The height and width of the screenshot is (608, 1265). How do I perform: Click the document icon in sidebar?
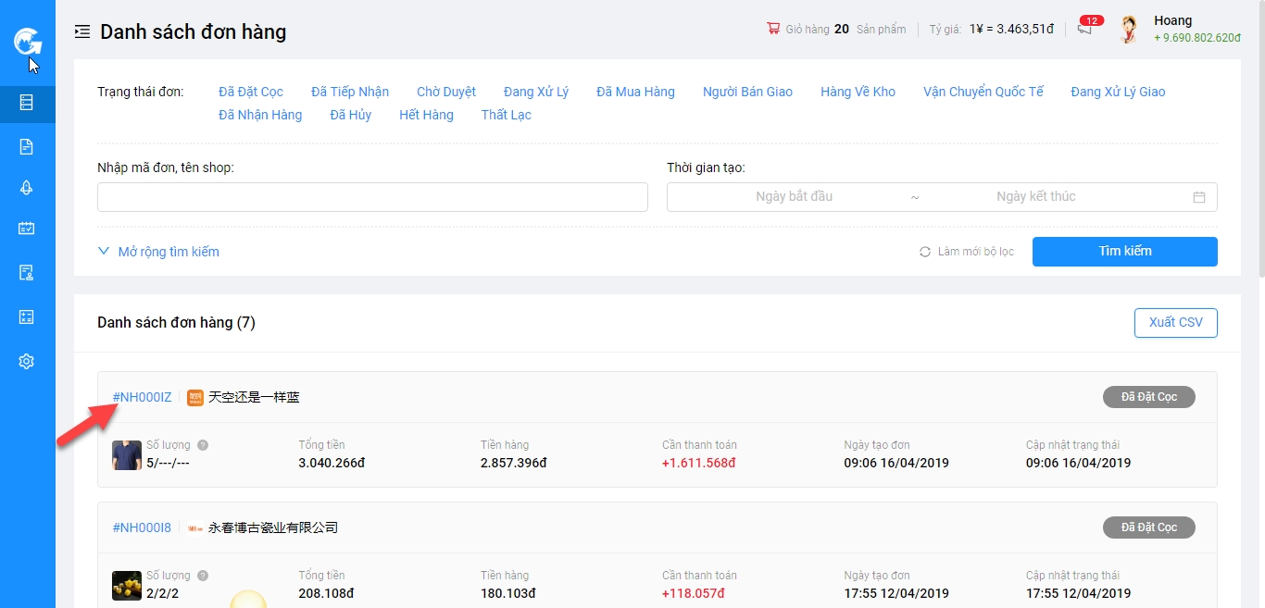tap(27, 146)
